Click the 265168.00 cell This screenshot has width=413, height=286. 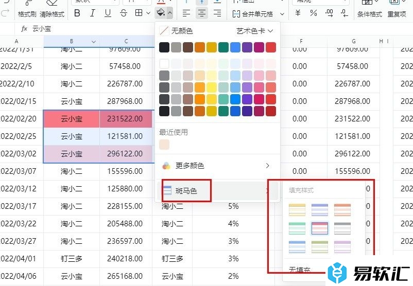(126, 276)
